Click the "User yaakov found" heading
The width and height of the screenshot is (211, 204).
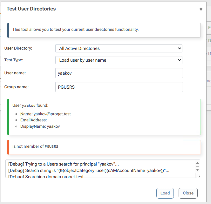coord(31,105)
